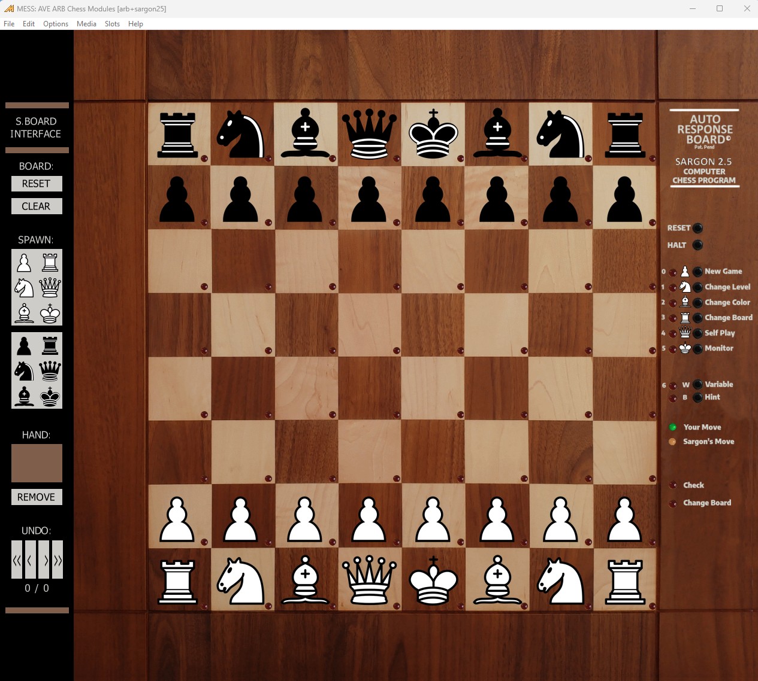
Task: Push the Hint button
Action: click(x=697, y=397)
